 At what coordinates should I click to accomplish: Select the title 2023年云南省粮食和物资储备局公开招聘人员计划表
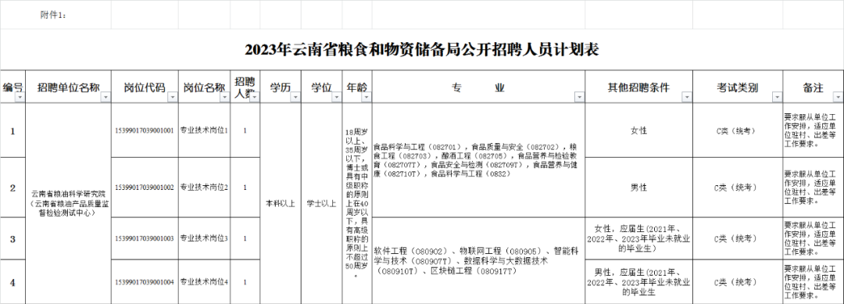(422, 49)
